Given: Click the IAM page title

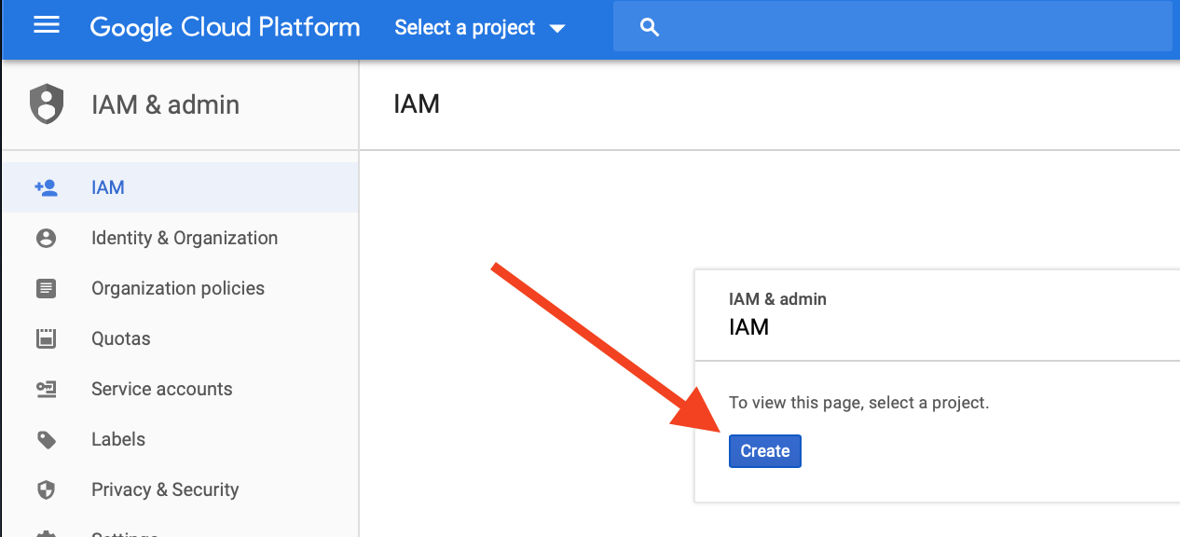Looking at the screenshot, I should (x=417, y=103).
